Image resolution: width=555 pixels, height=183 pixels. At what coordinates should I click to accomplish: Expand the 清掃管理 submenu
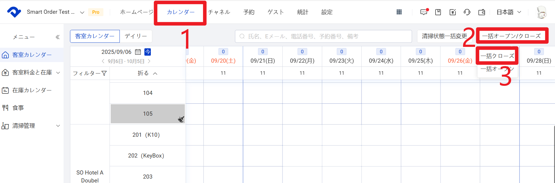tap(58, 126)
